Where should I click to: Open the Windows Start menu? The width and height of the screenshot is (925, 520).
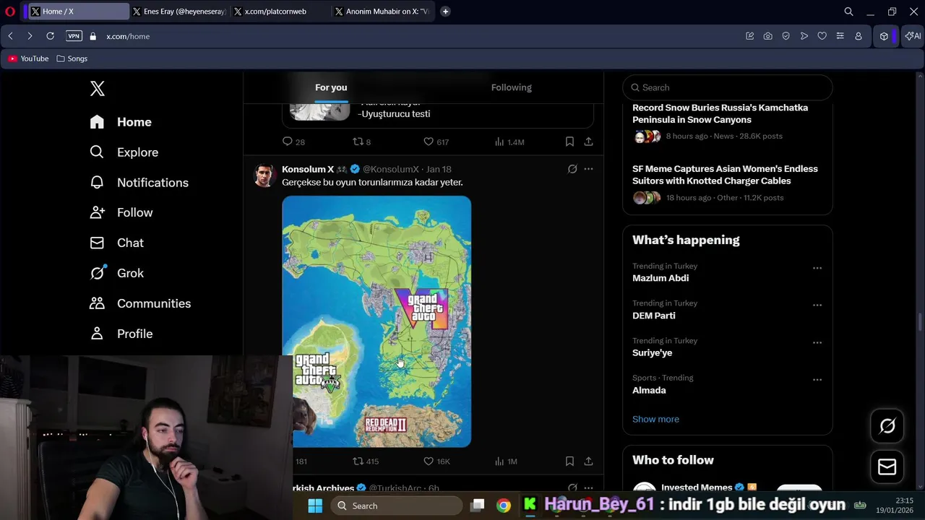point(315,506)
